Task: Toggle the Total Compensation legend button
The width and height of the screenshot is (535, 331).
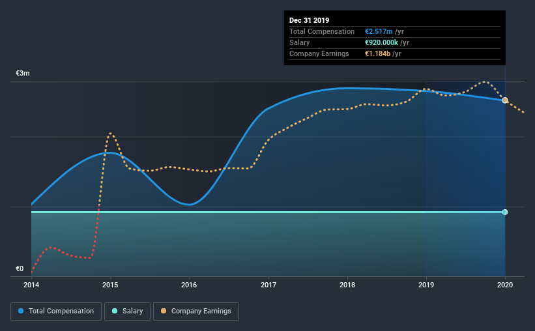Action: (56, 311)
